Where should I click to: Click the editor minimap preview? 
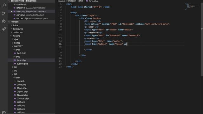[192, 6]
